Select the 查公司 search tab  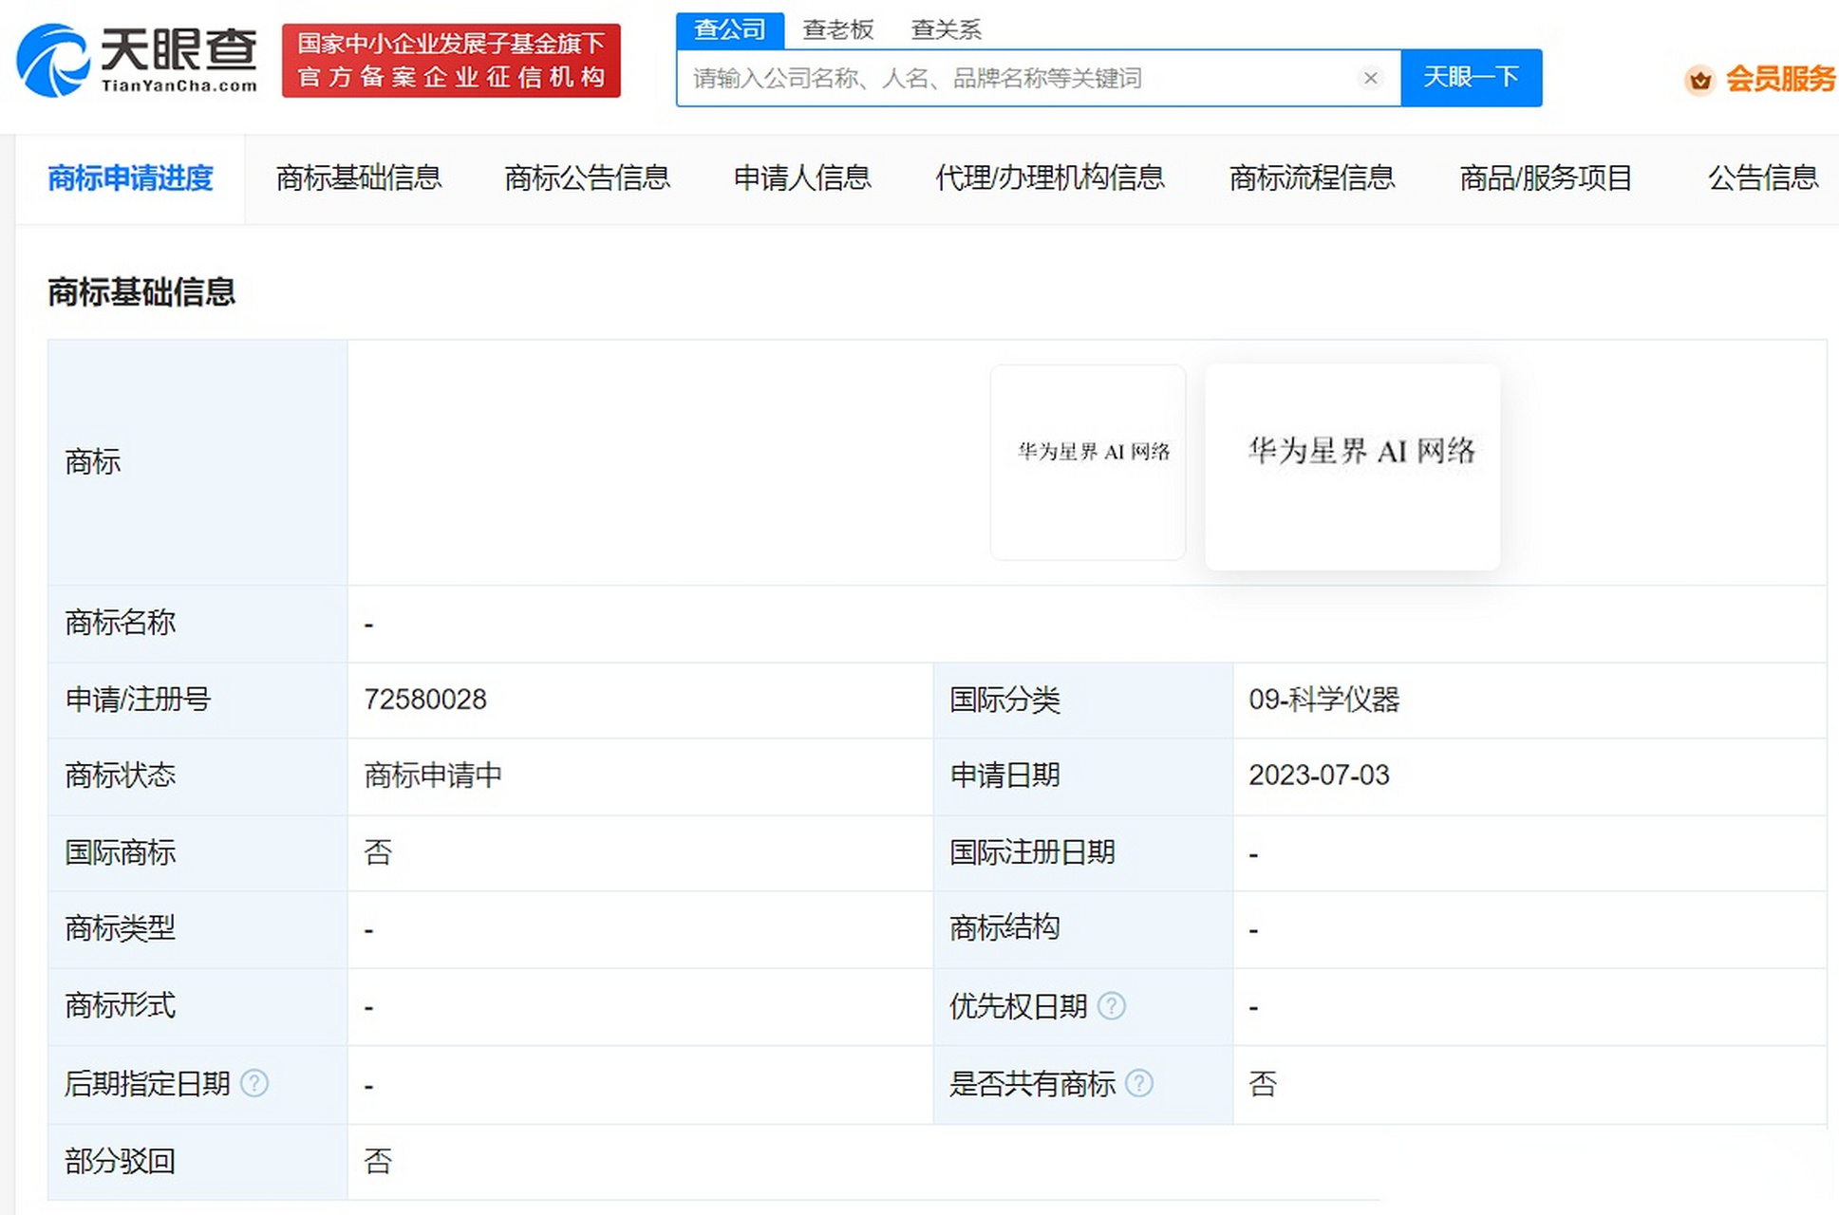729,30
